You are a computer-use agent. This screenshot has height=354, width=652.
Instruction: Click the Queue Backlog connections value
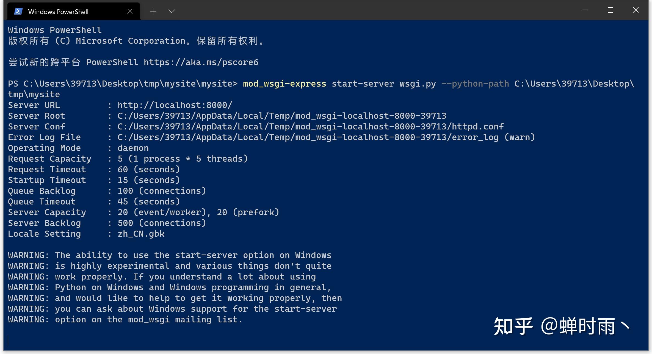tap(161, 190)
